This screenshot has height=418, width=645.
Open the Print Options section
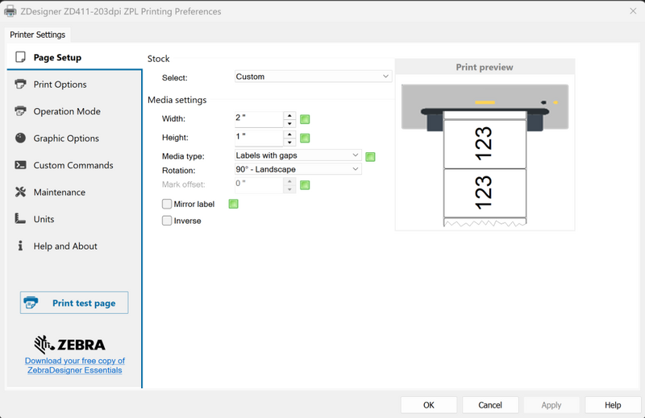pyautogui.click(x=74, y=85)
